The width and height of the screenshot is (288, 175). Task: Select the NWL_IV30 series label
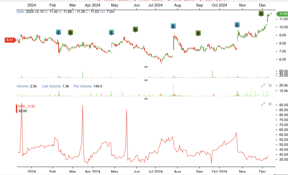click(26, 106)
